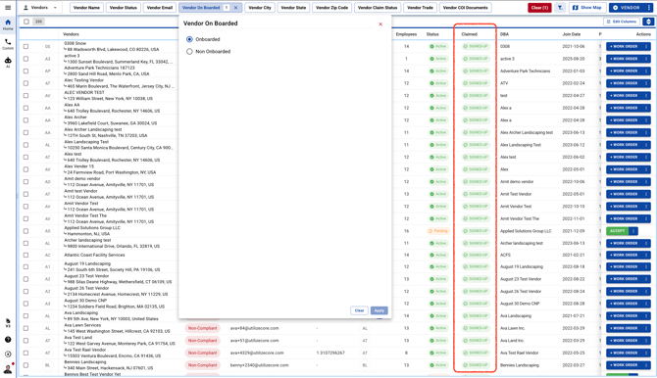This screenshot has height=378, width=657.
Task: Click the Show Map button
Action: 586,8
